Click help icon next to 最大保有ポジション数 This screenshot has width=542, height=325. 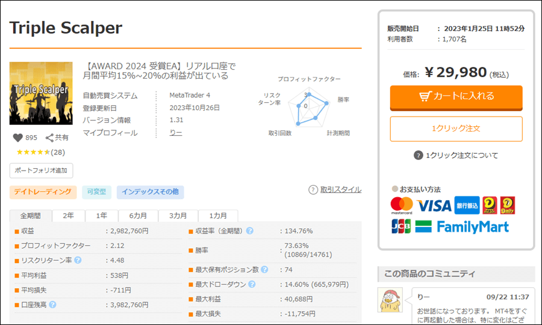pyautogui.click(x=264, y=270)
